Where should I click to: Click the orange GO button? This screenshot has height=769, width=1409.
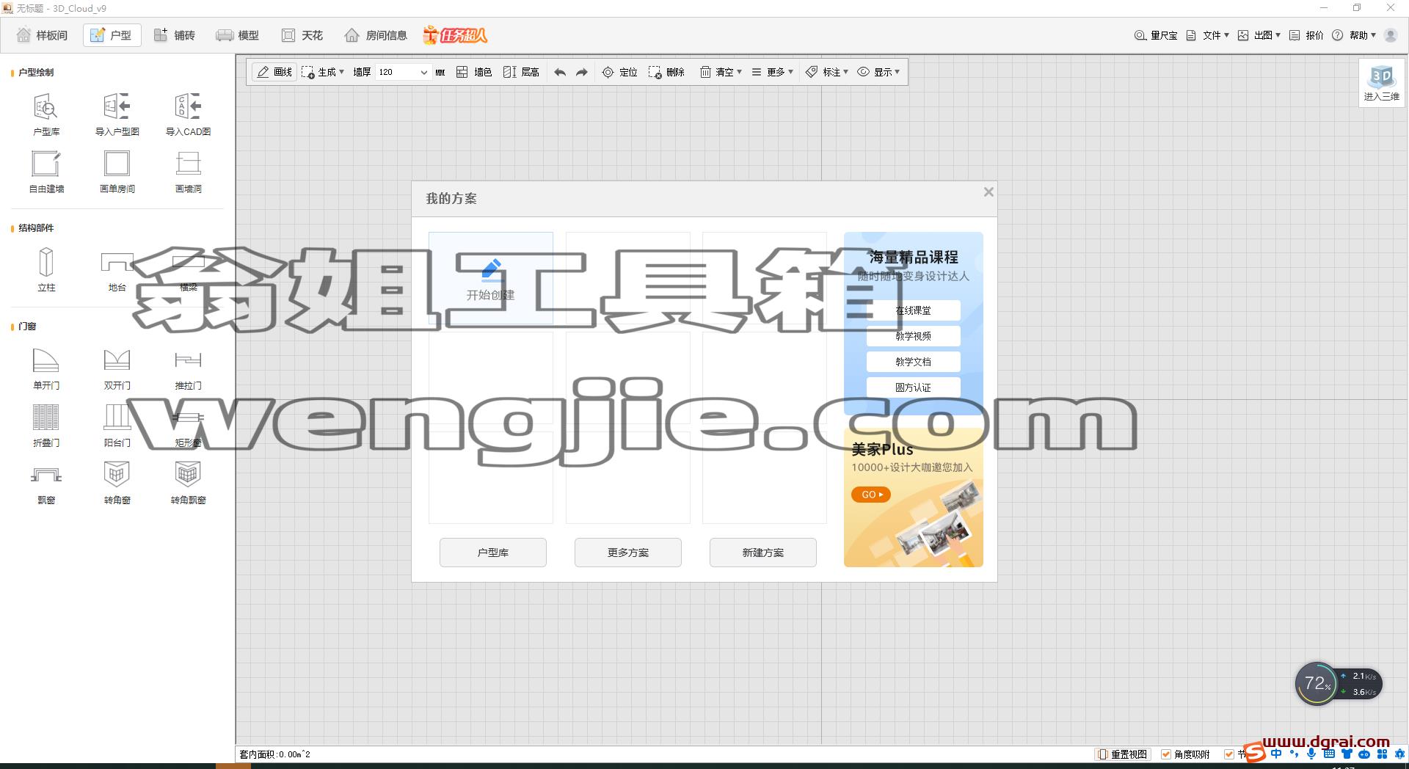(x=871, y=495)
